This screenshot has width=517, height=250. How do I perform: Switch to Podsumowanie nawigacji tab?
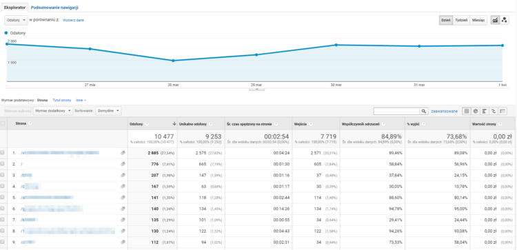tap(54, 8)
